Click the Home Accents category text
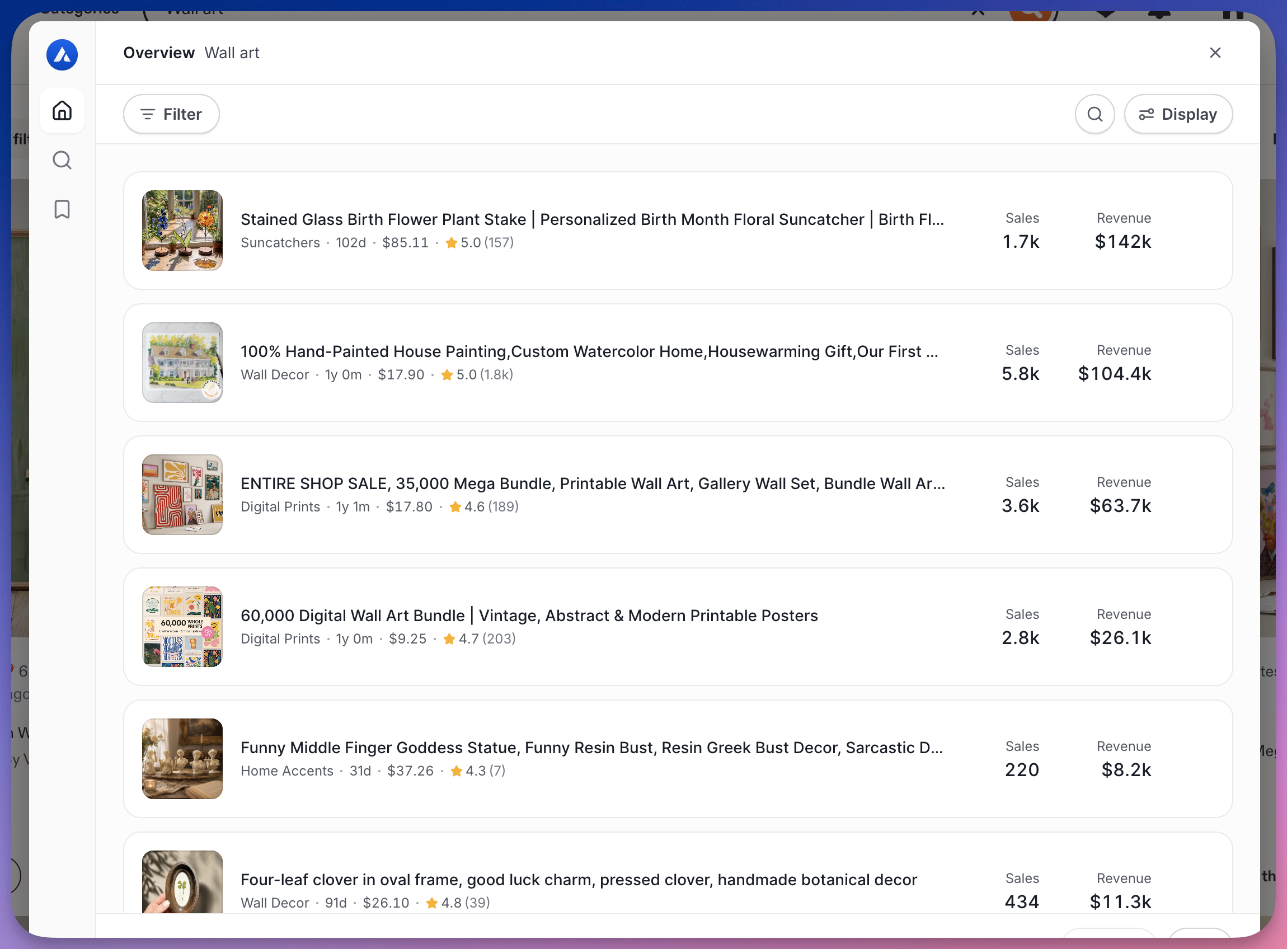The height and width of the screenshot is (949, 1287). coord(287,772)
